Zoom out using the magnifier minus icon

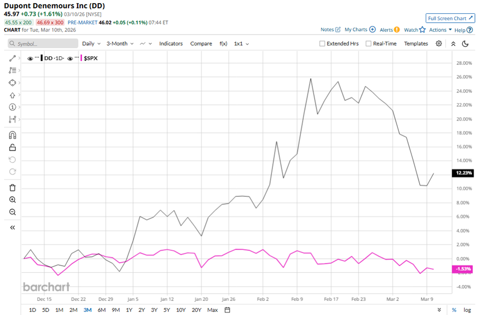click(x=13, y=212)
